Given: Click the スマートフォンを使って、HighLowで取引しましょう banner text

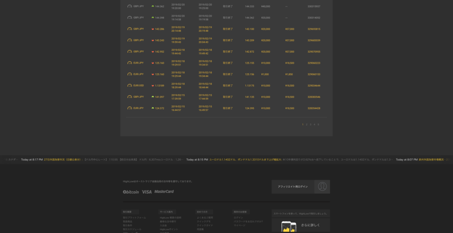Looking at the screenshot, I should tap(300, 214).
